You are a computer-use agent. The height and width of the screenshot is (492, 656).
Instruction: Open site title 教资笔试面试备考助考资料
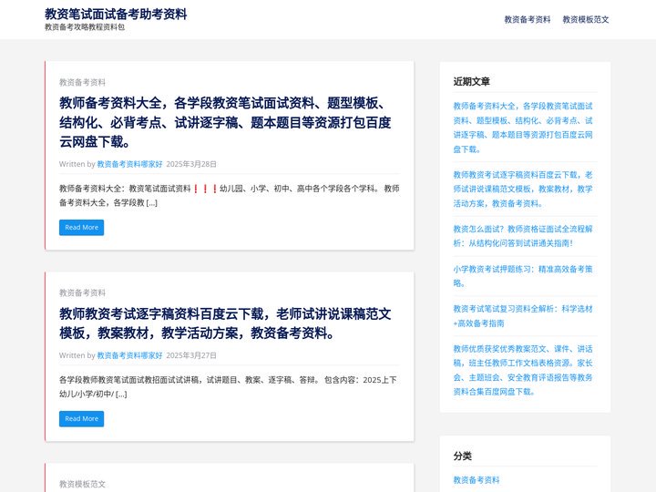116,14
